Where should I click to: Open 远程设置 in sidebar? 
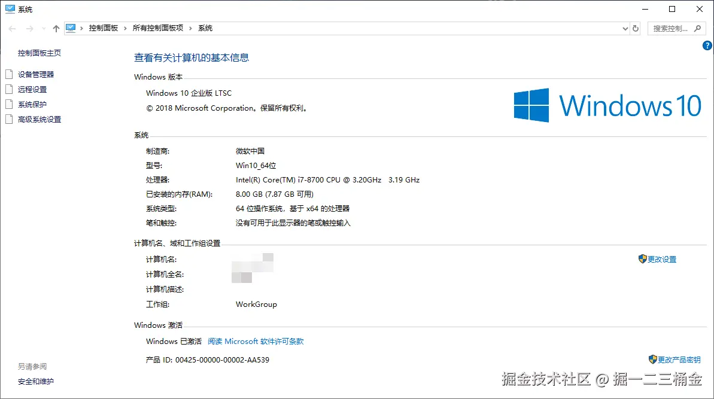pyautogui.click(x=32, y=89)
